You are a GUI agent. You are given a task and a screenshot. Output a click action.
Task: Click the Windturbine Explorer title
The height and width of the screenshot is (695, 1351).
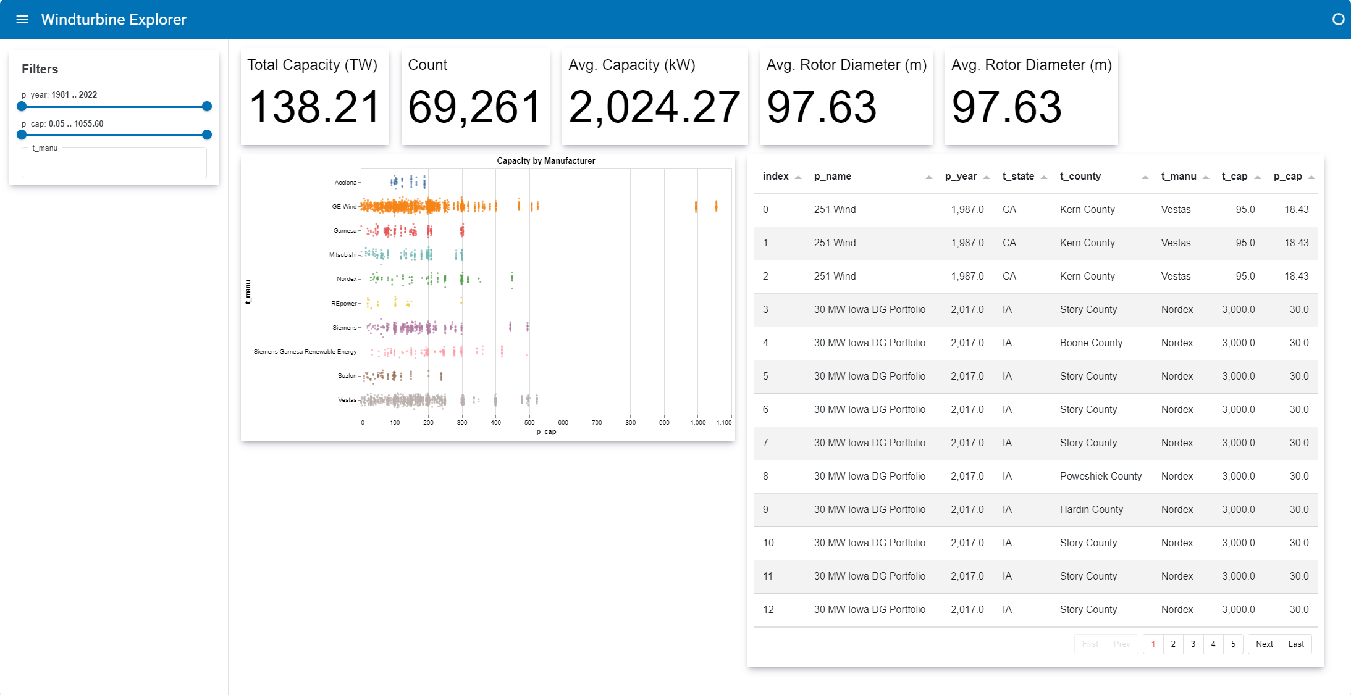tap(114, 19)
